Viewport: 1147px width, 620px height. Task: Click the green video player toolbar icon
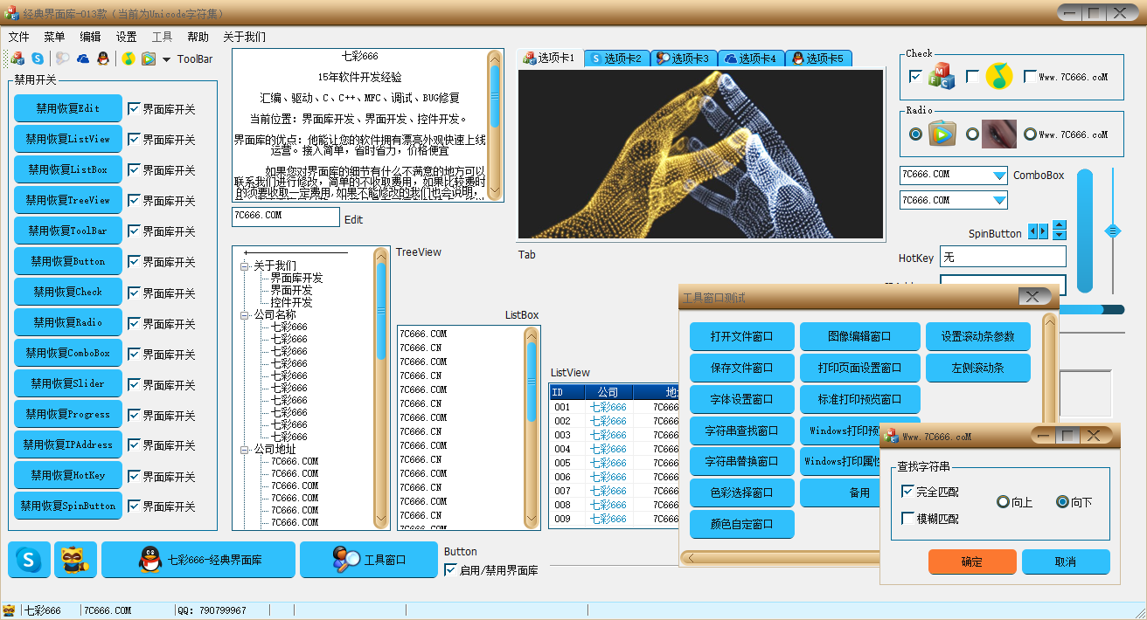pos(149,59)
